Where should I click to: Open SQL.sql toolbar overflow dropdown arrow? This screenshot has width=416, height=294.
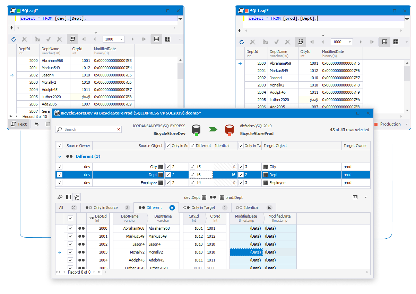pos(180,39)
